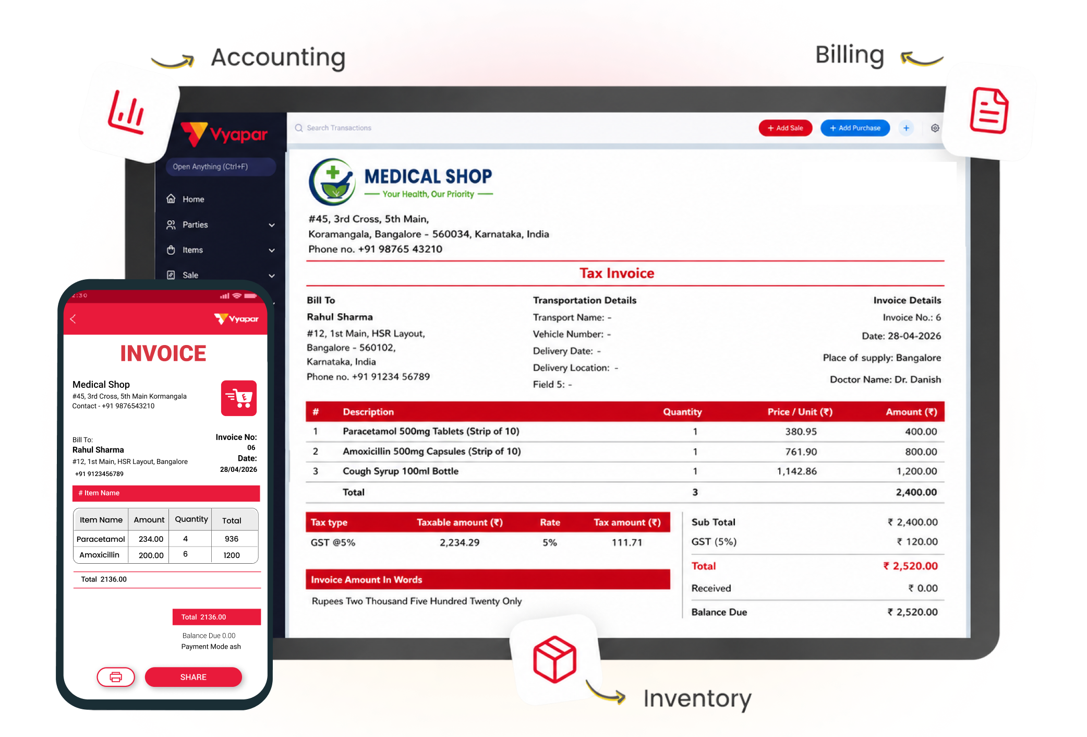Click the Accounting bar chart icon
This screenshot has height=737, width=1087.
tap(126, 112)
